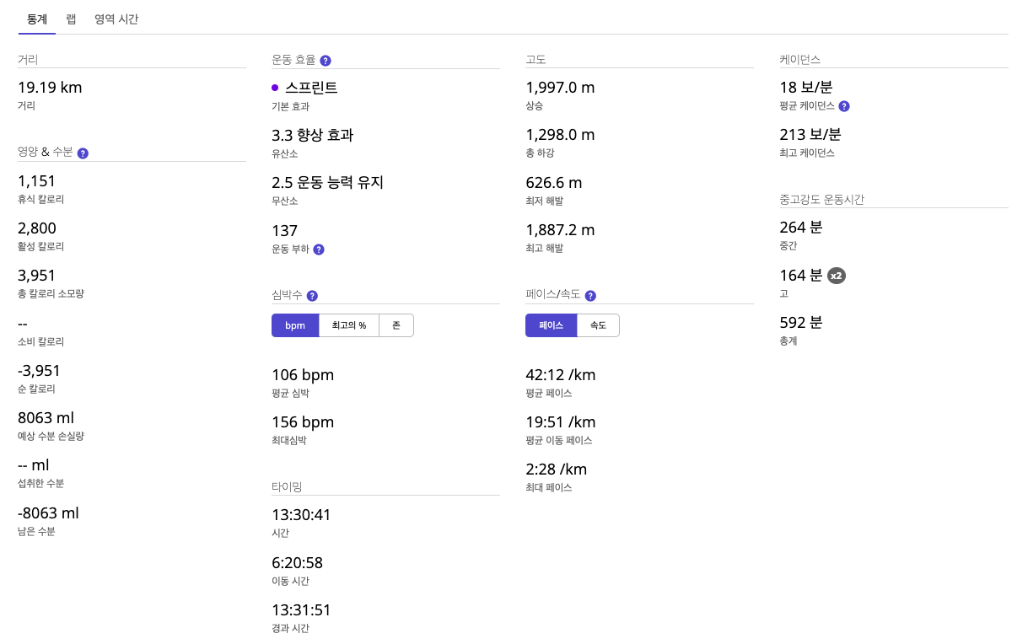Switch heart rate view to 최고의 %
The width and height of the screenshot is (1028, 644).
click(x=349, y=325)
